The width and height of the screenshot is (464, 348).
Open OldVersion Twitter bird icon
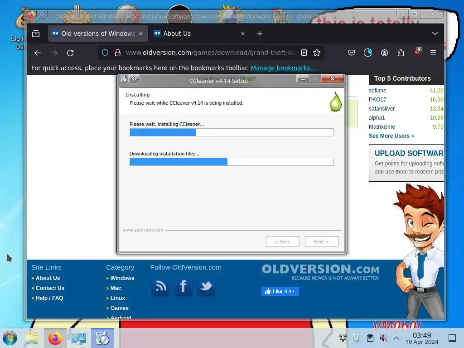point(206,286)
